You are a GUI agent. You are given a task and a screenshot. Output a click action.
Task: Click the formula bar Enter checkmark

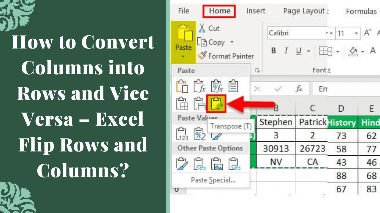click(278, 89)
